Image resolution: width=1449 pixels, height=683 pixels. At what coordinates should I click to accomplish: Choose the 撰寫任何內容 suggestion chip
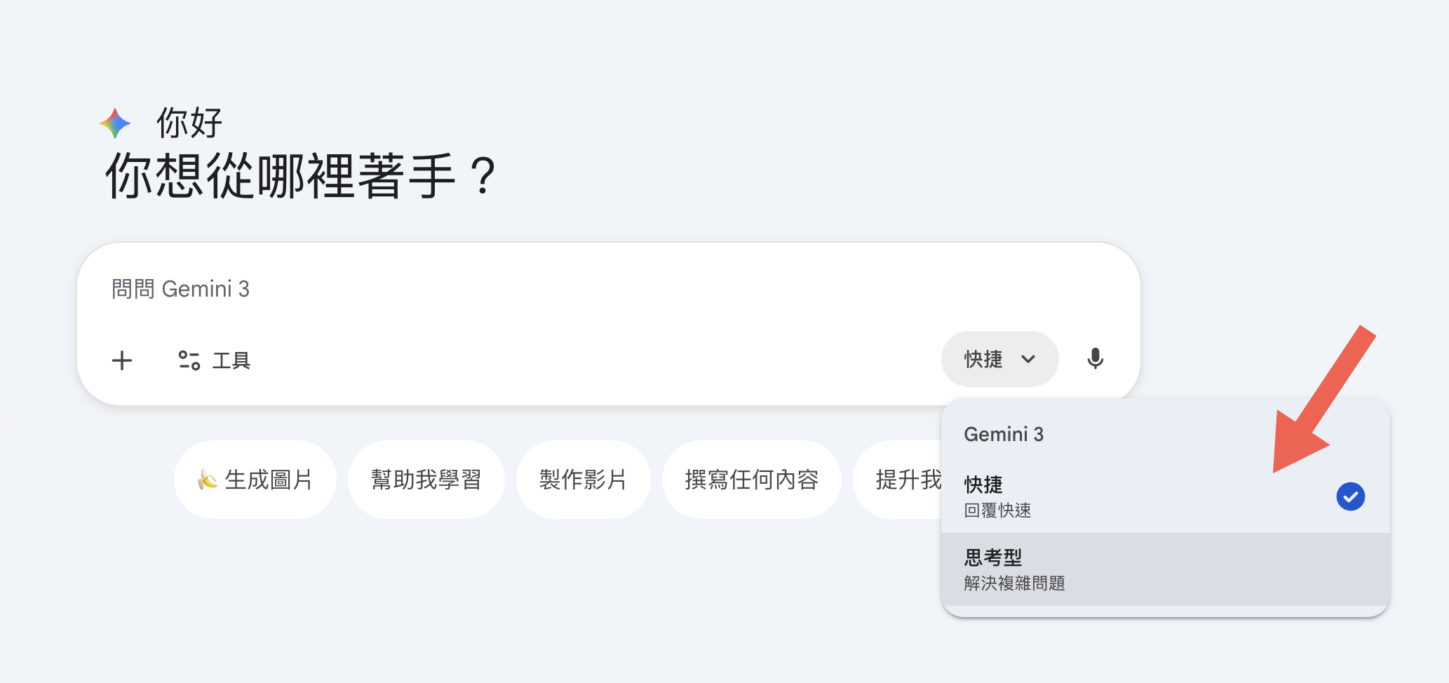click(x=751, y=480)
